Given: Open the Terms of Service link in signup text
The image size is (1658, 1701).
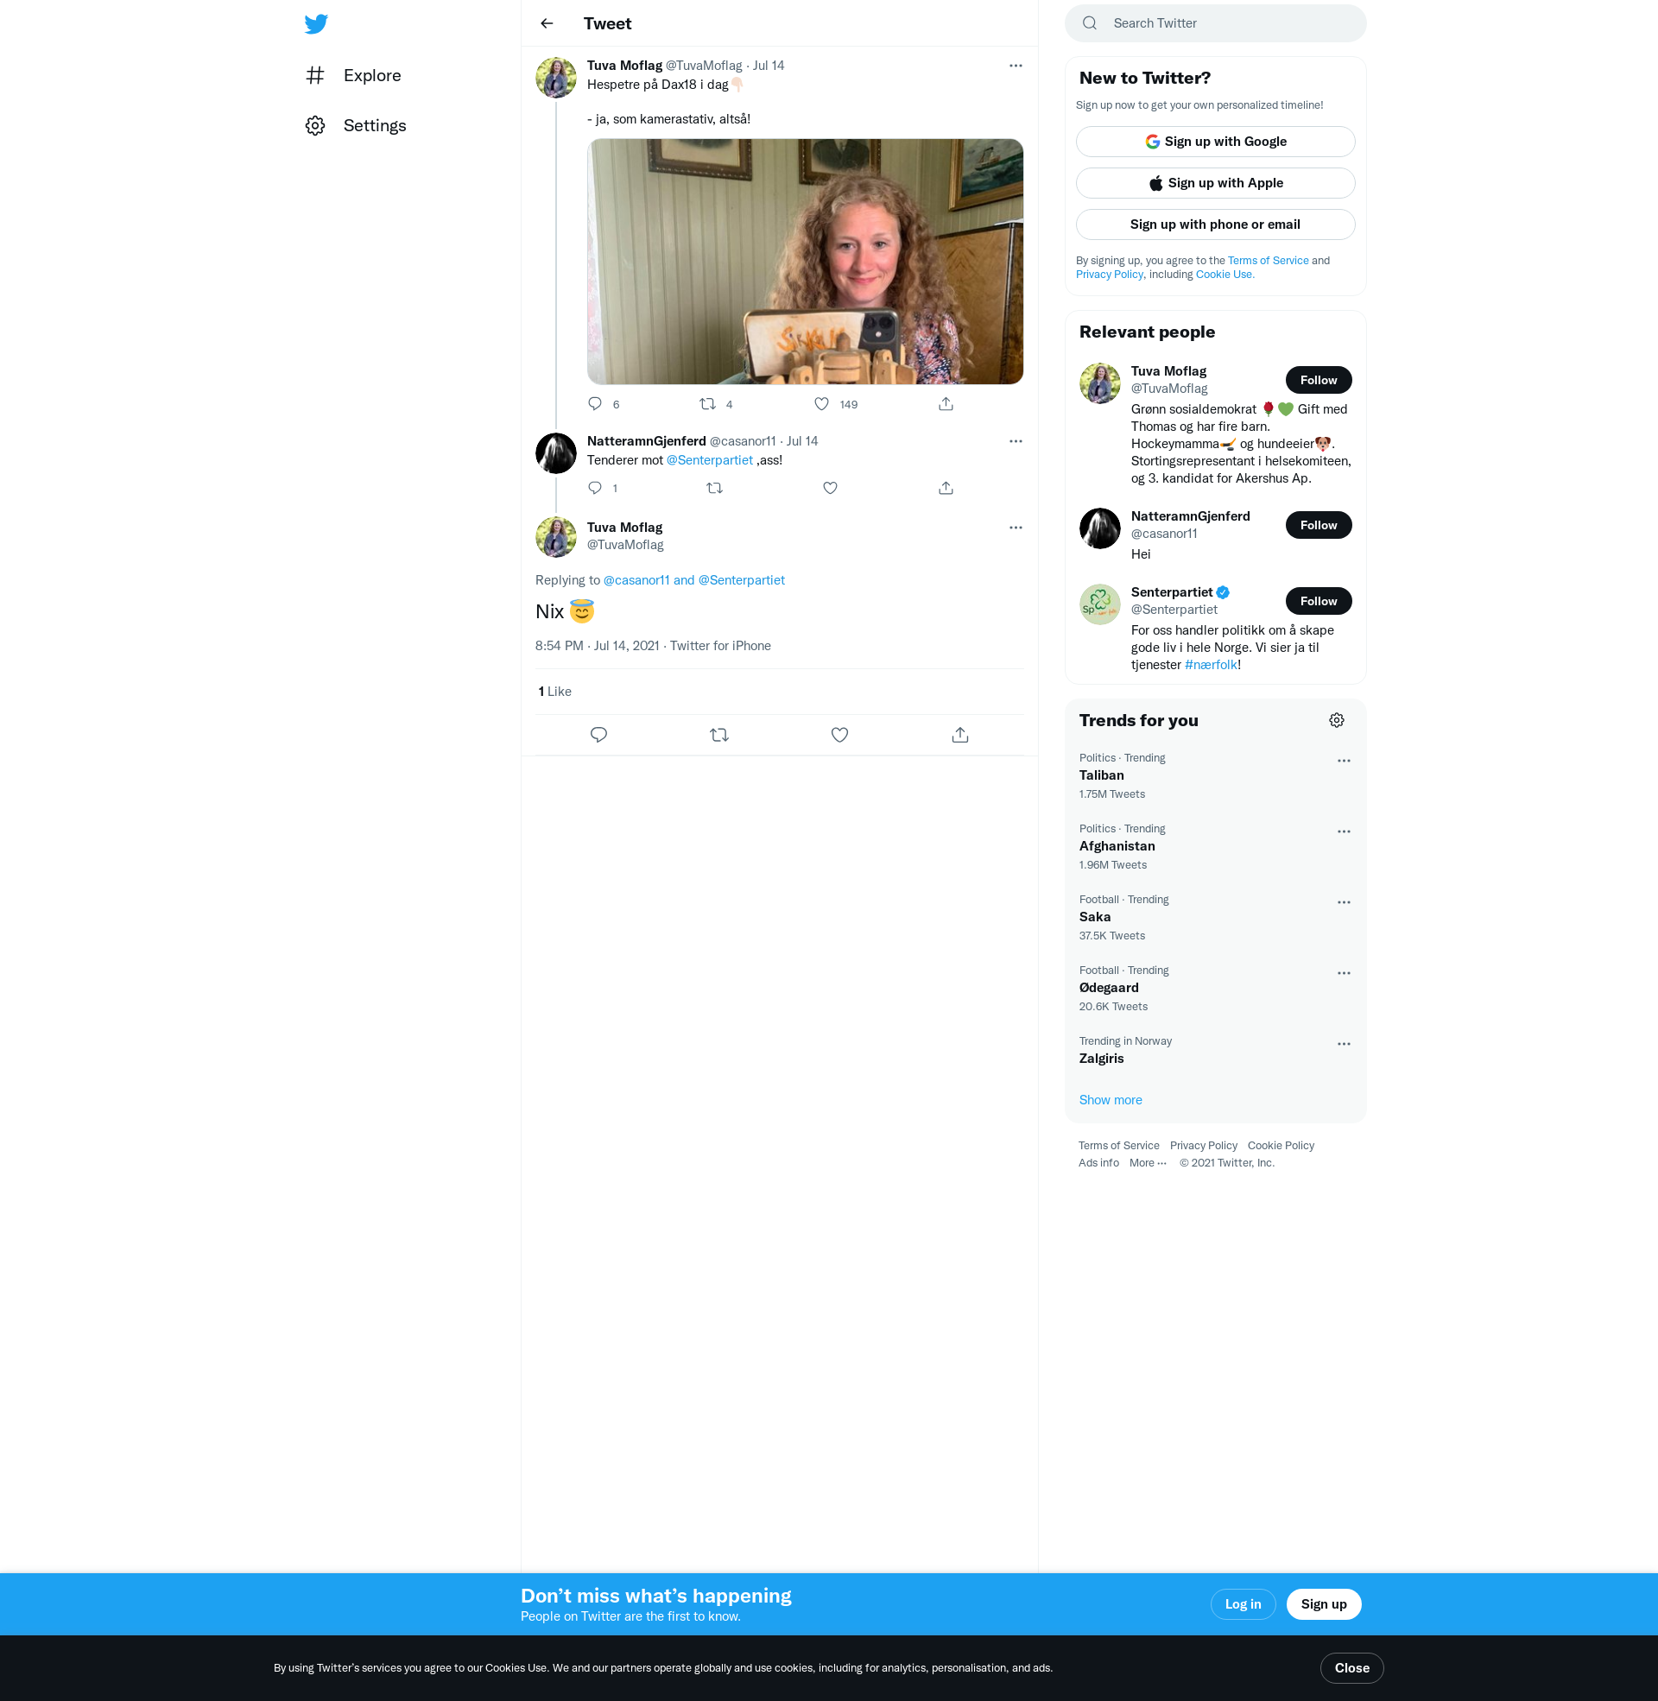Looking at the screenshot, I should tap(1268, 260).
